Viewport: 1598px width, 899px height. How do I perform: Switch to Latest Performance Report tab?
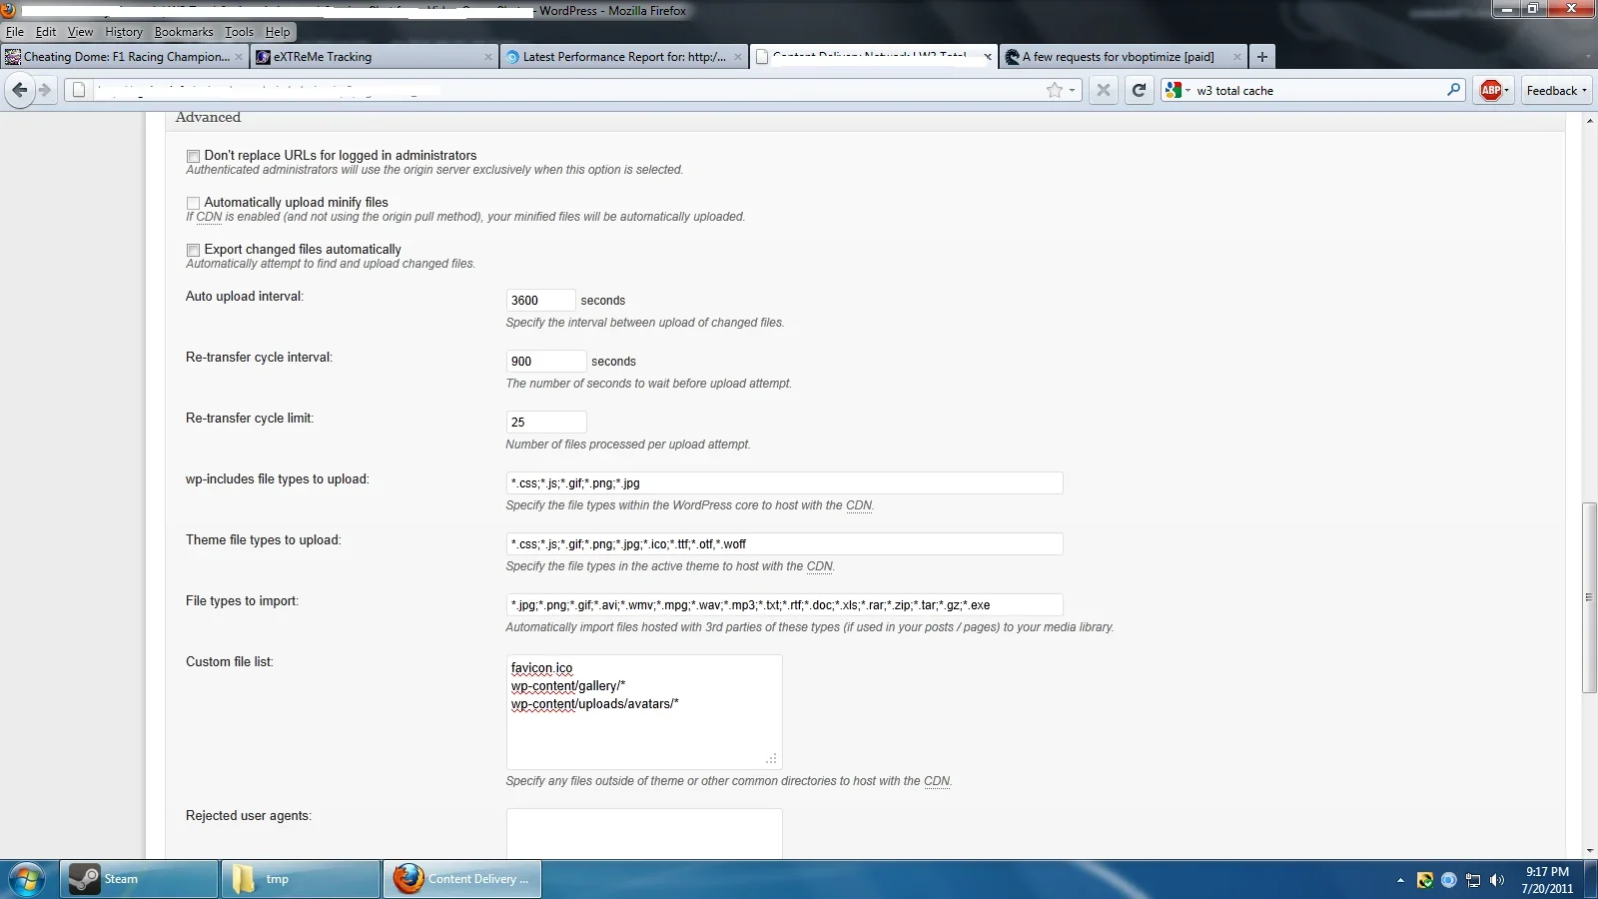[624, 57]
